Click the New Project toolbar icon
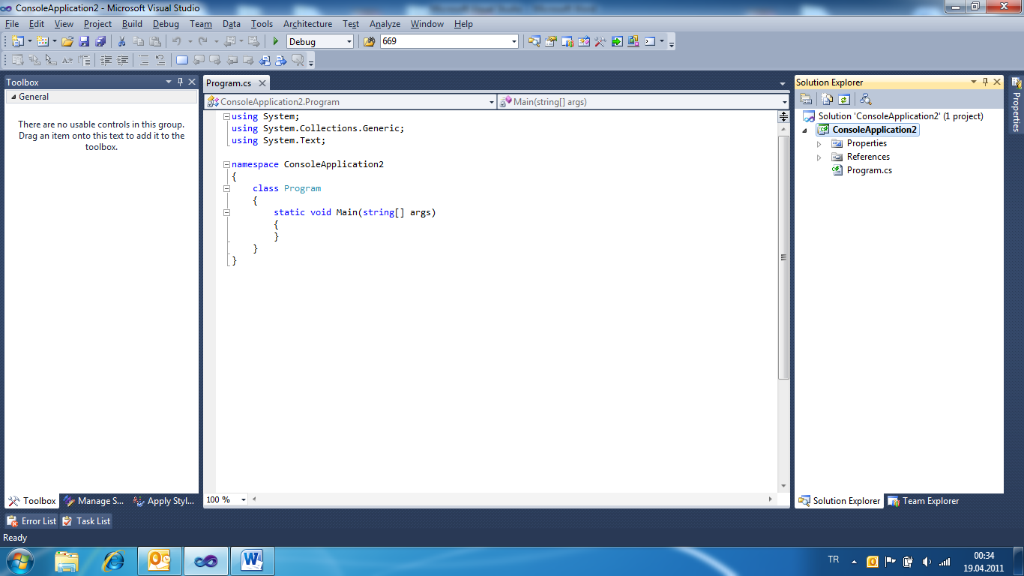The width and height of the screenshot is (1024, 576). (17, 42)
